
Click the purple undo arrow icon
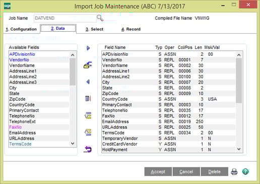coord(88,149)
